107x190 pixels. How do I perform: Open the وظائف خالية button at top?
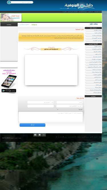[x=93, y=24]
